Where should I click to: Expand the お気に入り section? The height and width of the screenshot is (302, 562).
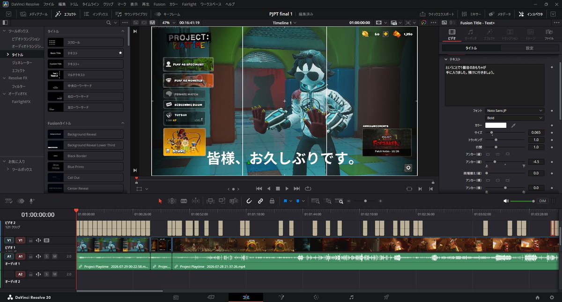click(x=3, y=162)
